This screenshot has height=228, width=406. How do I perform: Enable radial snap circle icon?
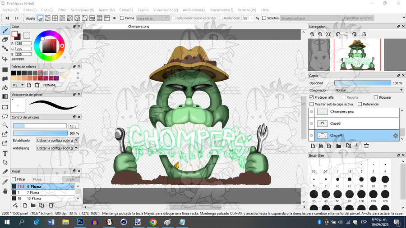click(x=77, y=18)
